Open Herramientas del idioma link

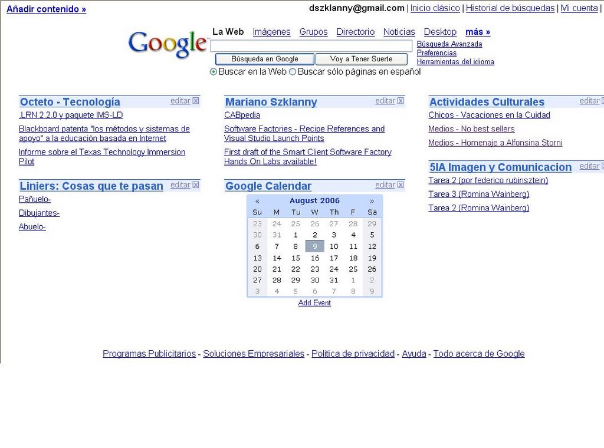(x=455, y=62)
